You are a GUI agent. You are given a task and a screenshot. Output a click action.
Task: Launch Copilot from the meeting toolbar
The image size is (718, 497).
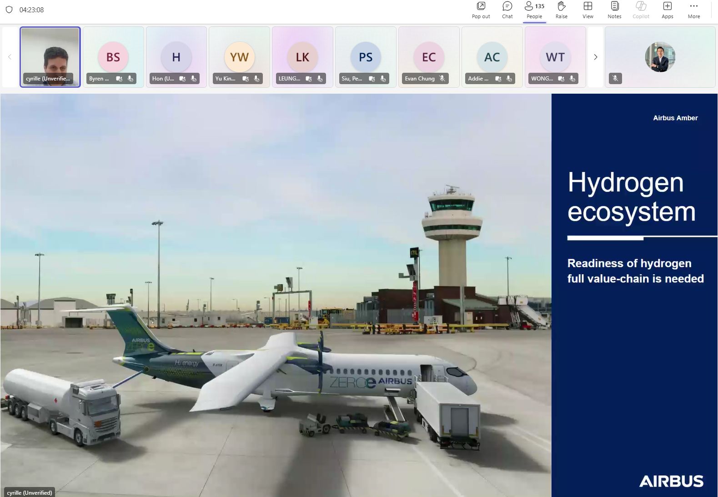point(641,10)
